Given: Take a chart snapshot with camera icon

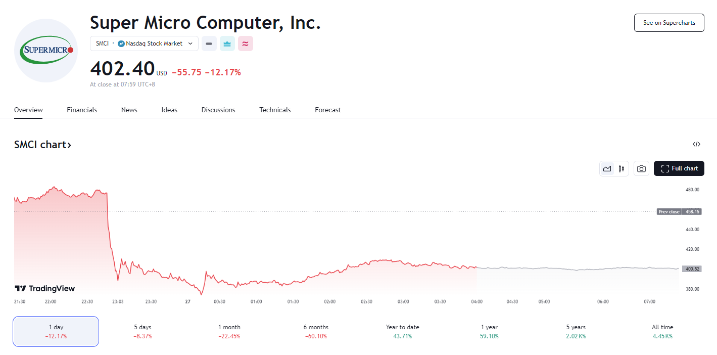Looking at the screenshot, I should tap(641, 169).
